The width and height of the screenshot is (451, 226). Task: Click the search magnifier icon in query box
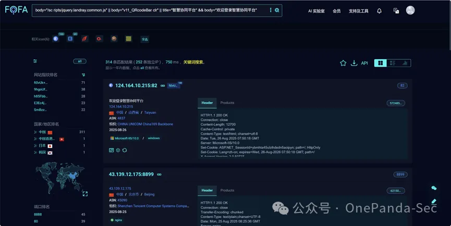click(x=277, y=10)
